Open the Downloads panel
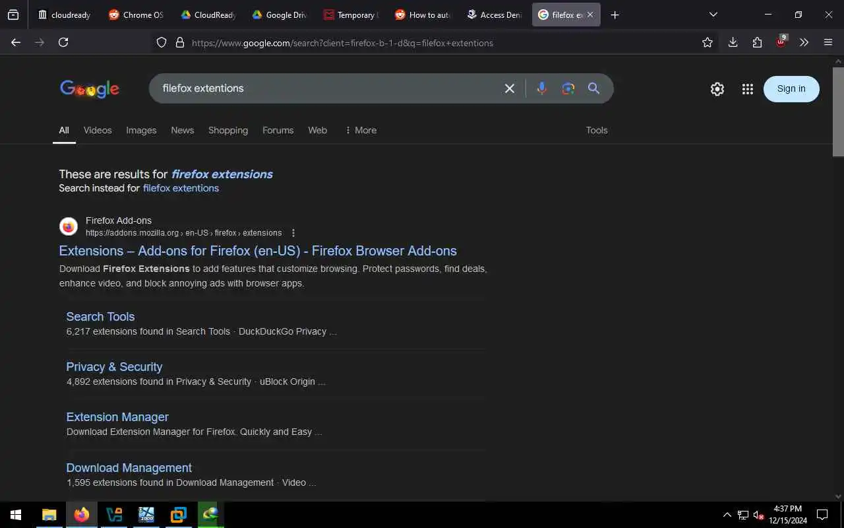This screenshot has width=844, height=528. pos(733,42)
